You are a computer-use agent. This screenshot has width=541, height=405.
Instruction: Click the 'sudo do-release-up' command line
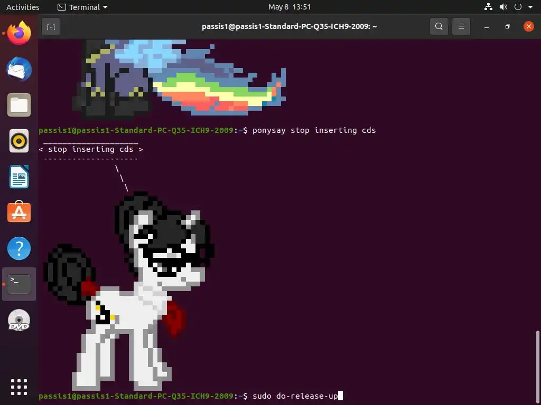pyautogui.click(x=295, y=396)
